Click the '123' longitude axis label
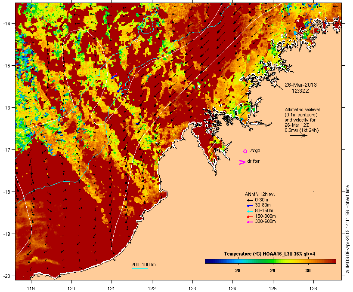This screenshot has width=353, height=292. coord(192,289)
